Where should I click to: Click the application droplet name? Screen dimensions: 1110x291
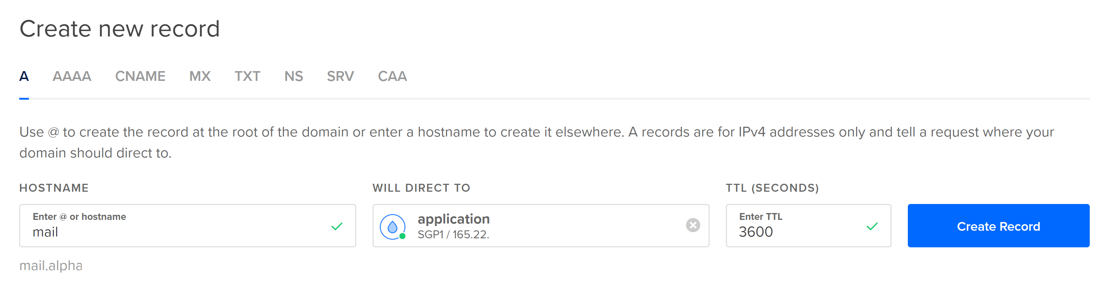coord(454,219)
